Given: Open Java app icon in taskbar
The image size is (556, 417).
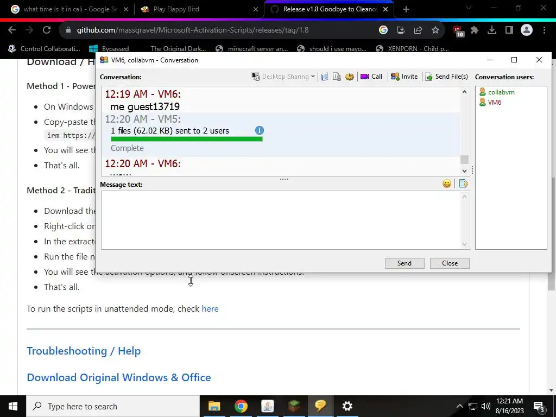Looking at the screenshot, I should 267,406.
